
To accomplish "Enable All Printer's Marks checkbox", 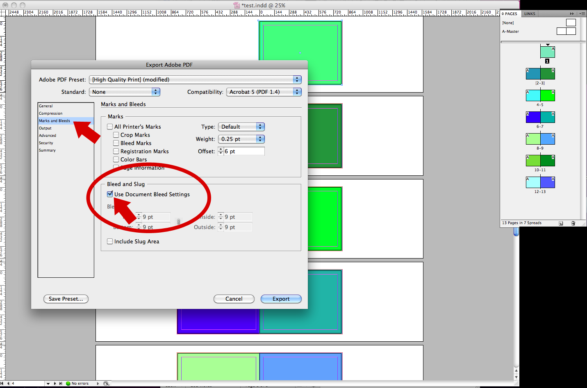I will pyautogui.click(x=110, y=127).
